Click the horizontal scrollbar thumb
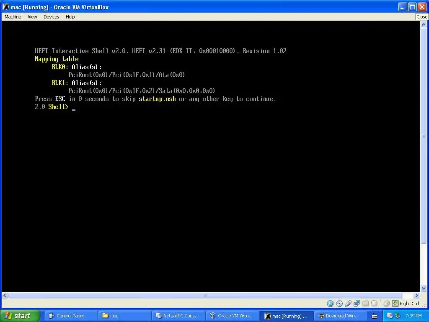This screenshot has height=322, width=429. pos(206,295)
